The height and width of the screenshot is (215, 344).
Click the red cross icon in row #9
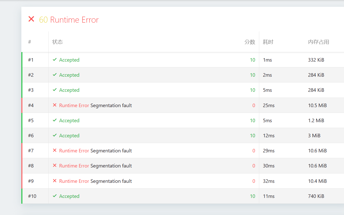tap(55, 181)
